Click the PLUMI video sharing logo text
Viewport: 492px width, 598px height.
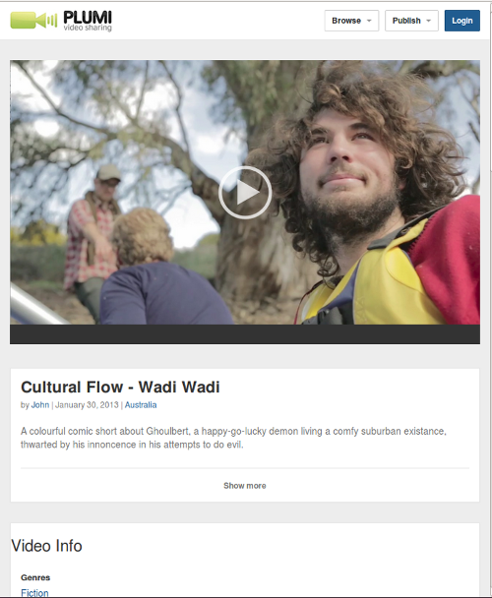click(x=88, y=21)
